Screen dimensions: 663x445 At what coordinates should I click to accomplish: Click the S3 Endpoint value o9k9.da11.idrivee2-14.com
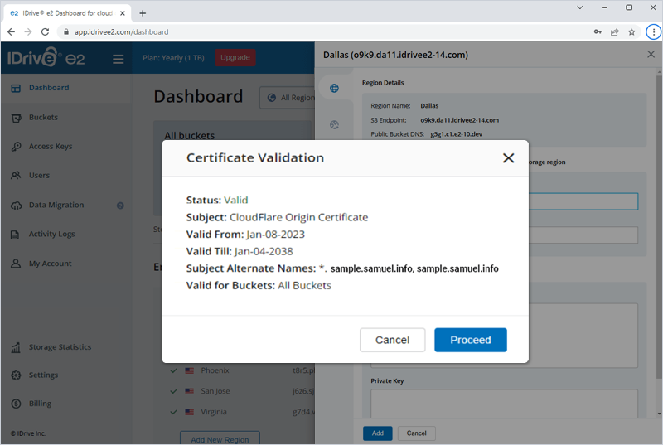tap(460, 120)
